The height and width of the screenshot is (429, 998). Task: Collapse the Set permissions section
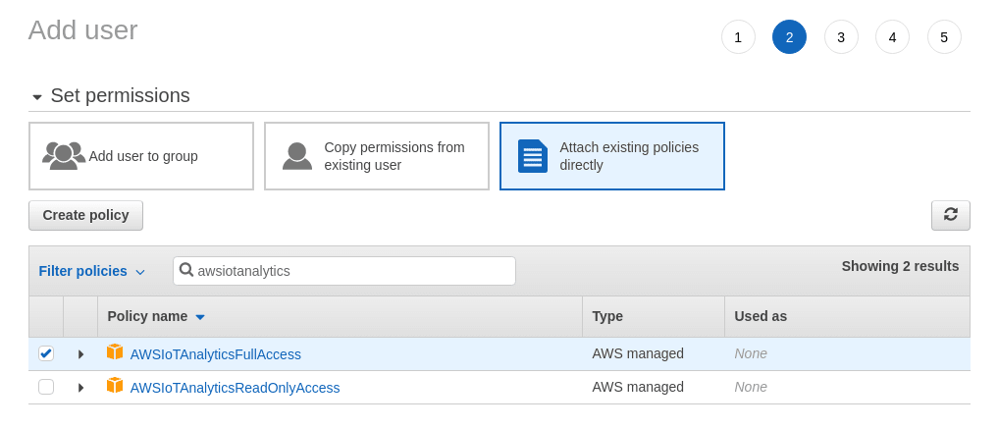(37, 97)
